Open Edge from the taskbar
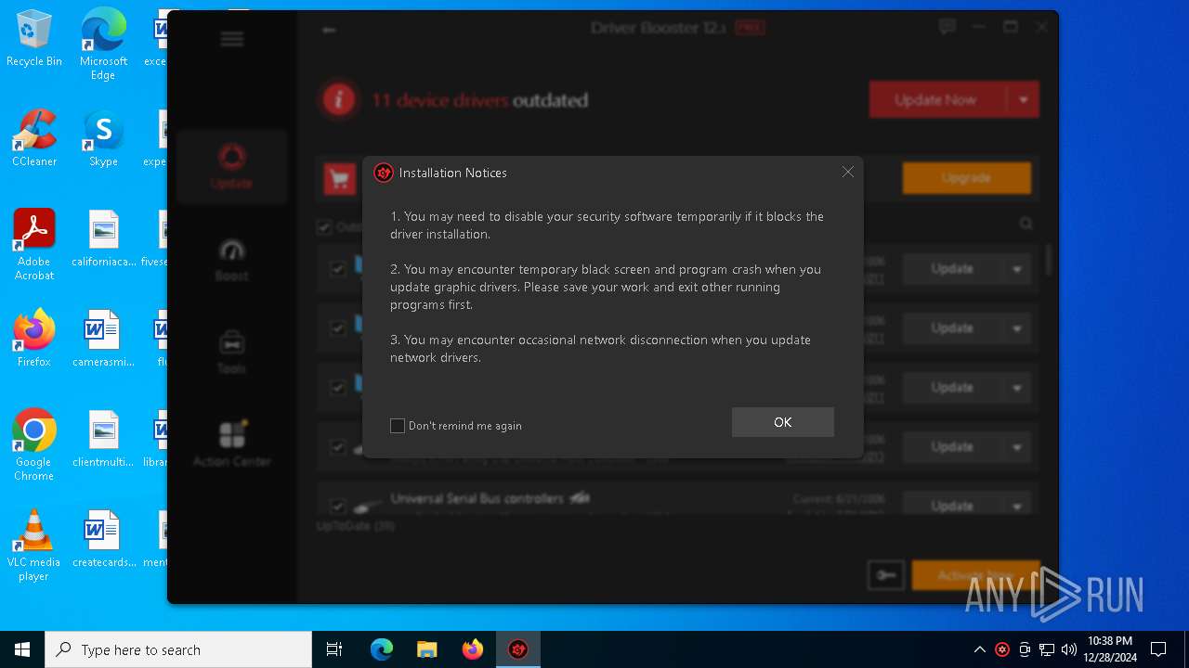The height and width of the screenshot is (668, 1189). pyautogui.click(x=382, y=649)
